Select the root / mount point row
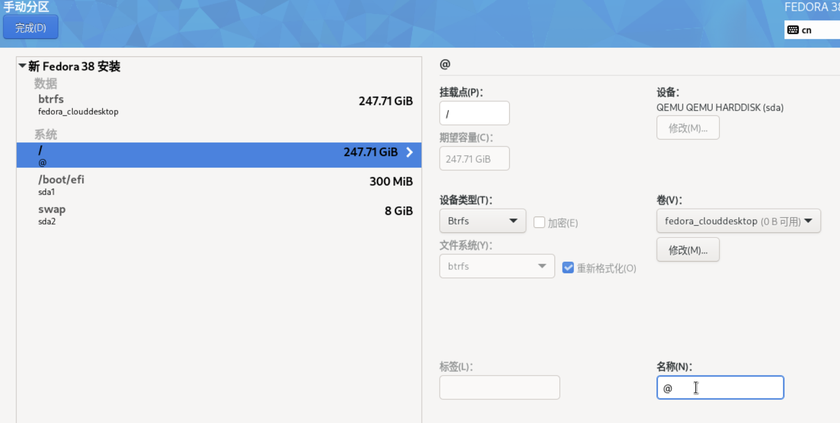Screen dimensions: 840x423 click(x=219, y=155)
